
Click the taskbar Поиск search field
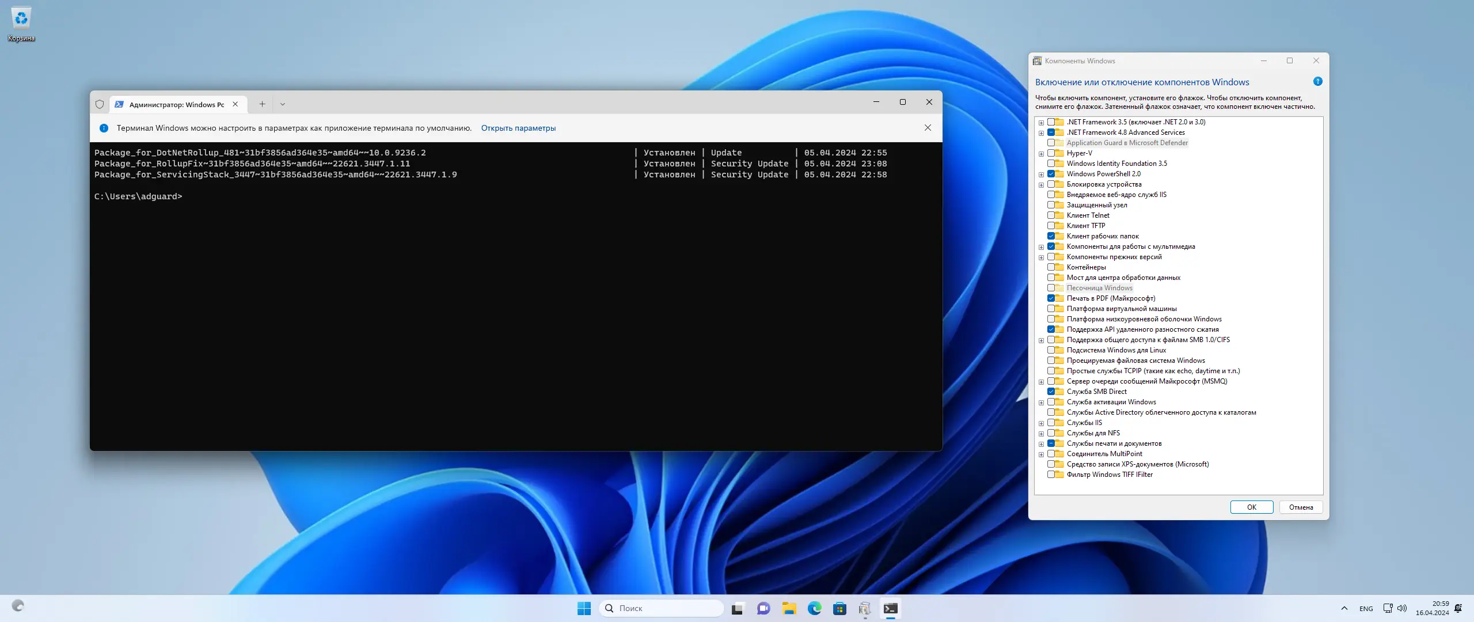[662, 608]
